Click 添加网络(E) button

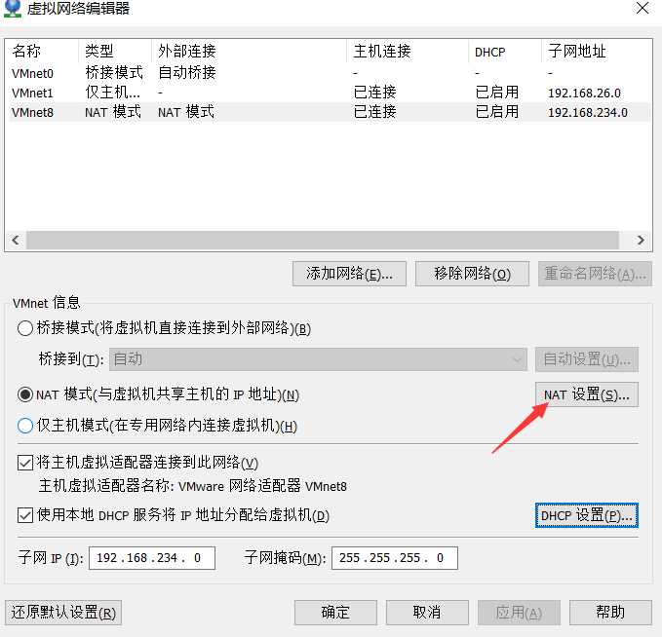pos(349,274)
